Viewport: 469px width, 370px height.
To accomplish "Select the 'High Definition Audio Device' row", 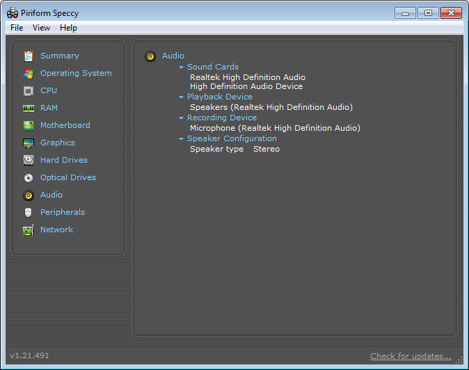I will click(246, 86).
